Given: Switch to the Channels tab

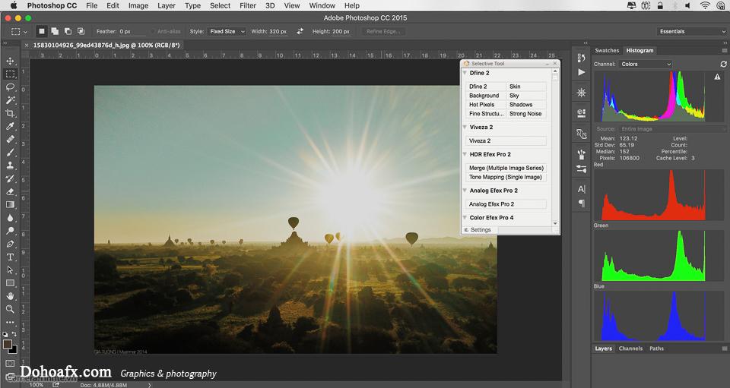Looking at the screenshot, I should [x=630, y=348].
